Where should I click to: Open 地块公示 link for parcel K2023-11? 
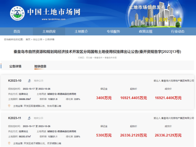tap(38, 118)
